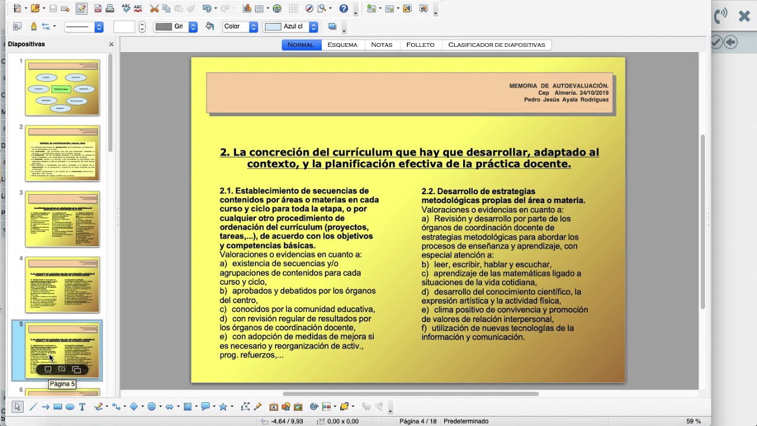Click the Cut scissors icon
The height and width of the screenshot is (426, 757).
pyautogui.click(x=154, y=8)
